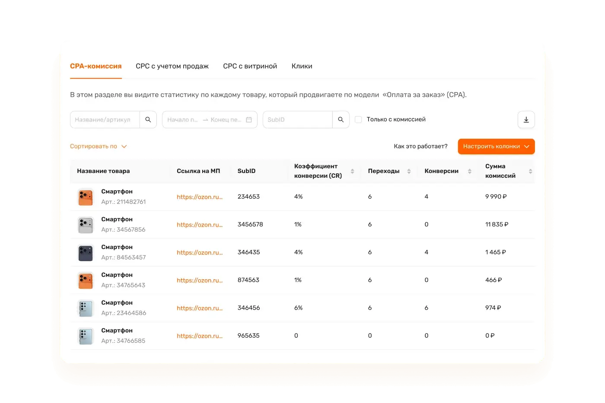Click search icon beside the SubID field

tap(341, 120)
